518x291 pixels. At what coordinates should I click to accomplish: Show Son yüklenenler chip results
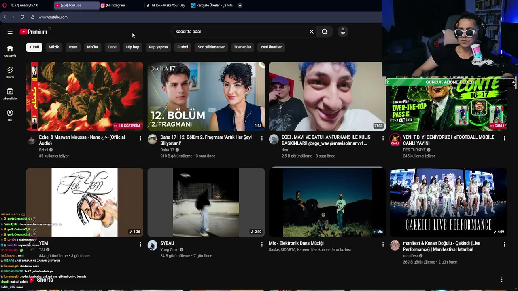[211, 47]
